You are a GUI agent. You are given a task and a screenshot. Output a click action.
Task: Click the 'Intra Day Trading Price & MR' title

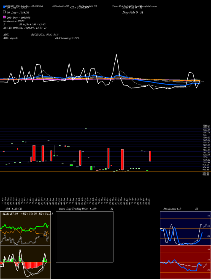78,209
